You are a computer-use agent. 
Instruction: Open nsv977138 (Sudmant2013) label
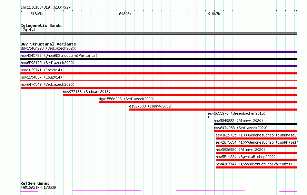87,92
